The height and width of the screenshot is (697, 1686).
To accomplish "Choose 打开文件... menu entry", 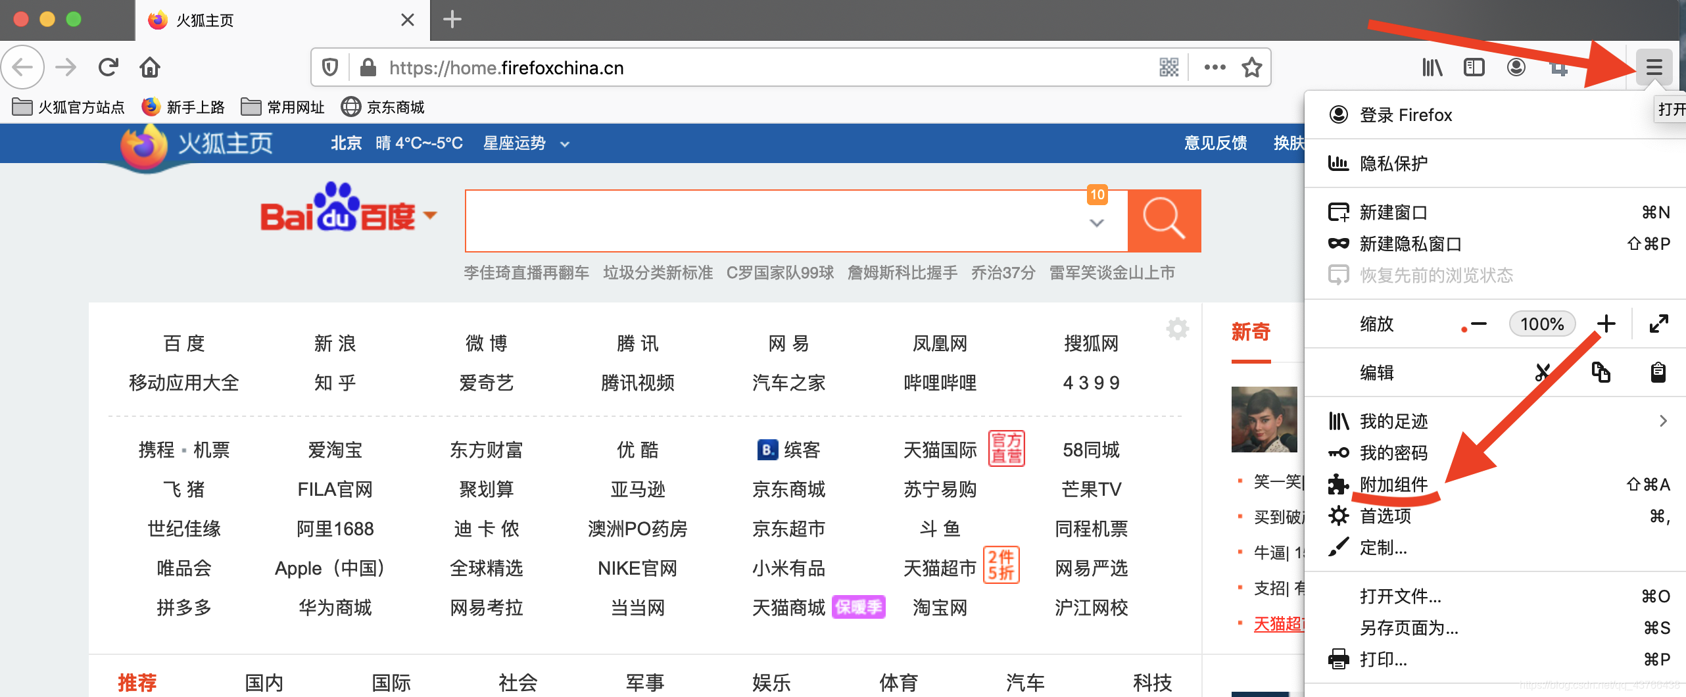I will (1495, 596).
